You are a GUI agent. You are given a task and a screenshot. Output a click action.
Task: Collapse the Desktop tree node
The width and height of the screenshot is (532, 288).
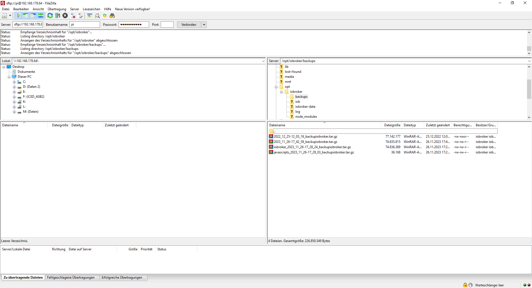point(4,67)
